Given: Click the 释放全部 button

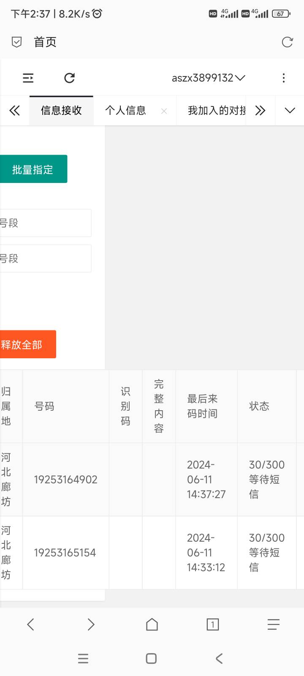Looking at the screenshot, I should [x=28, y=344].
